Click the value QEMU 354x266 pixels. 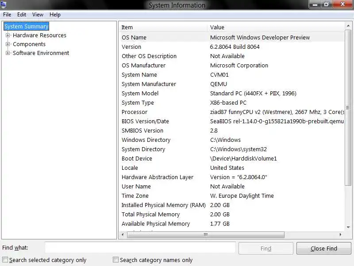point(219,84)
